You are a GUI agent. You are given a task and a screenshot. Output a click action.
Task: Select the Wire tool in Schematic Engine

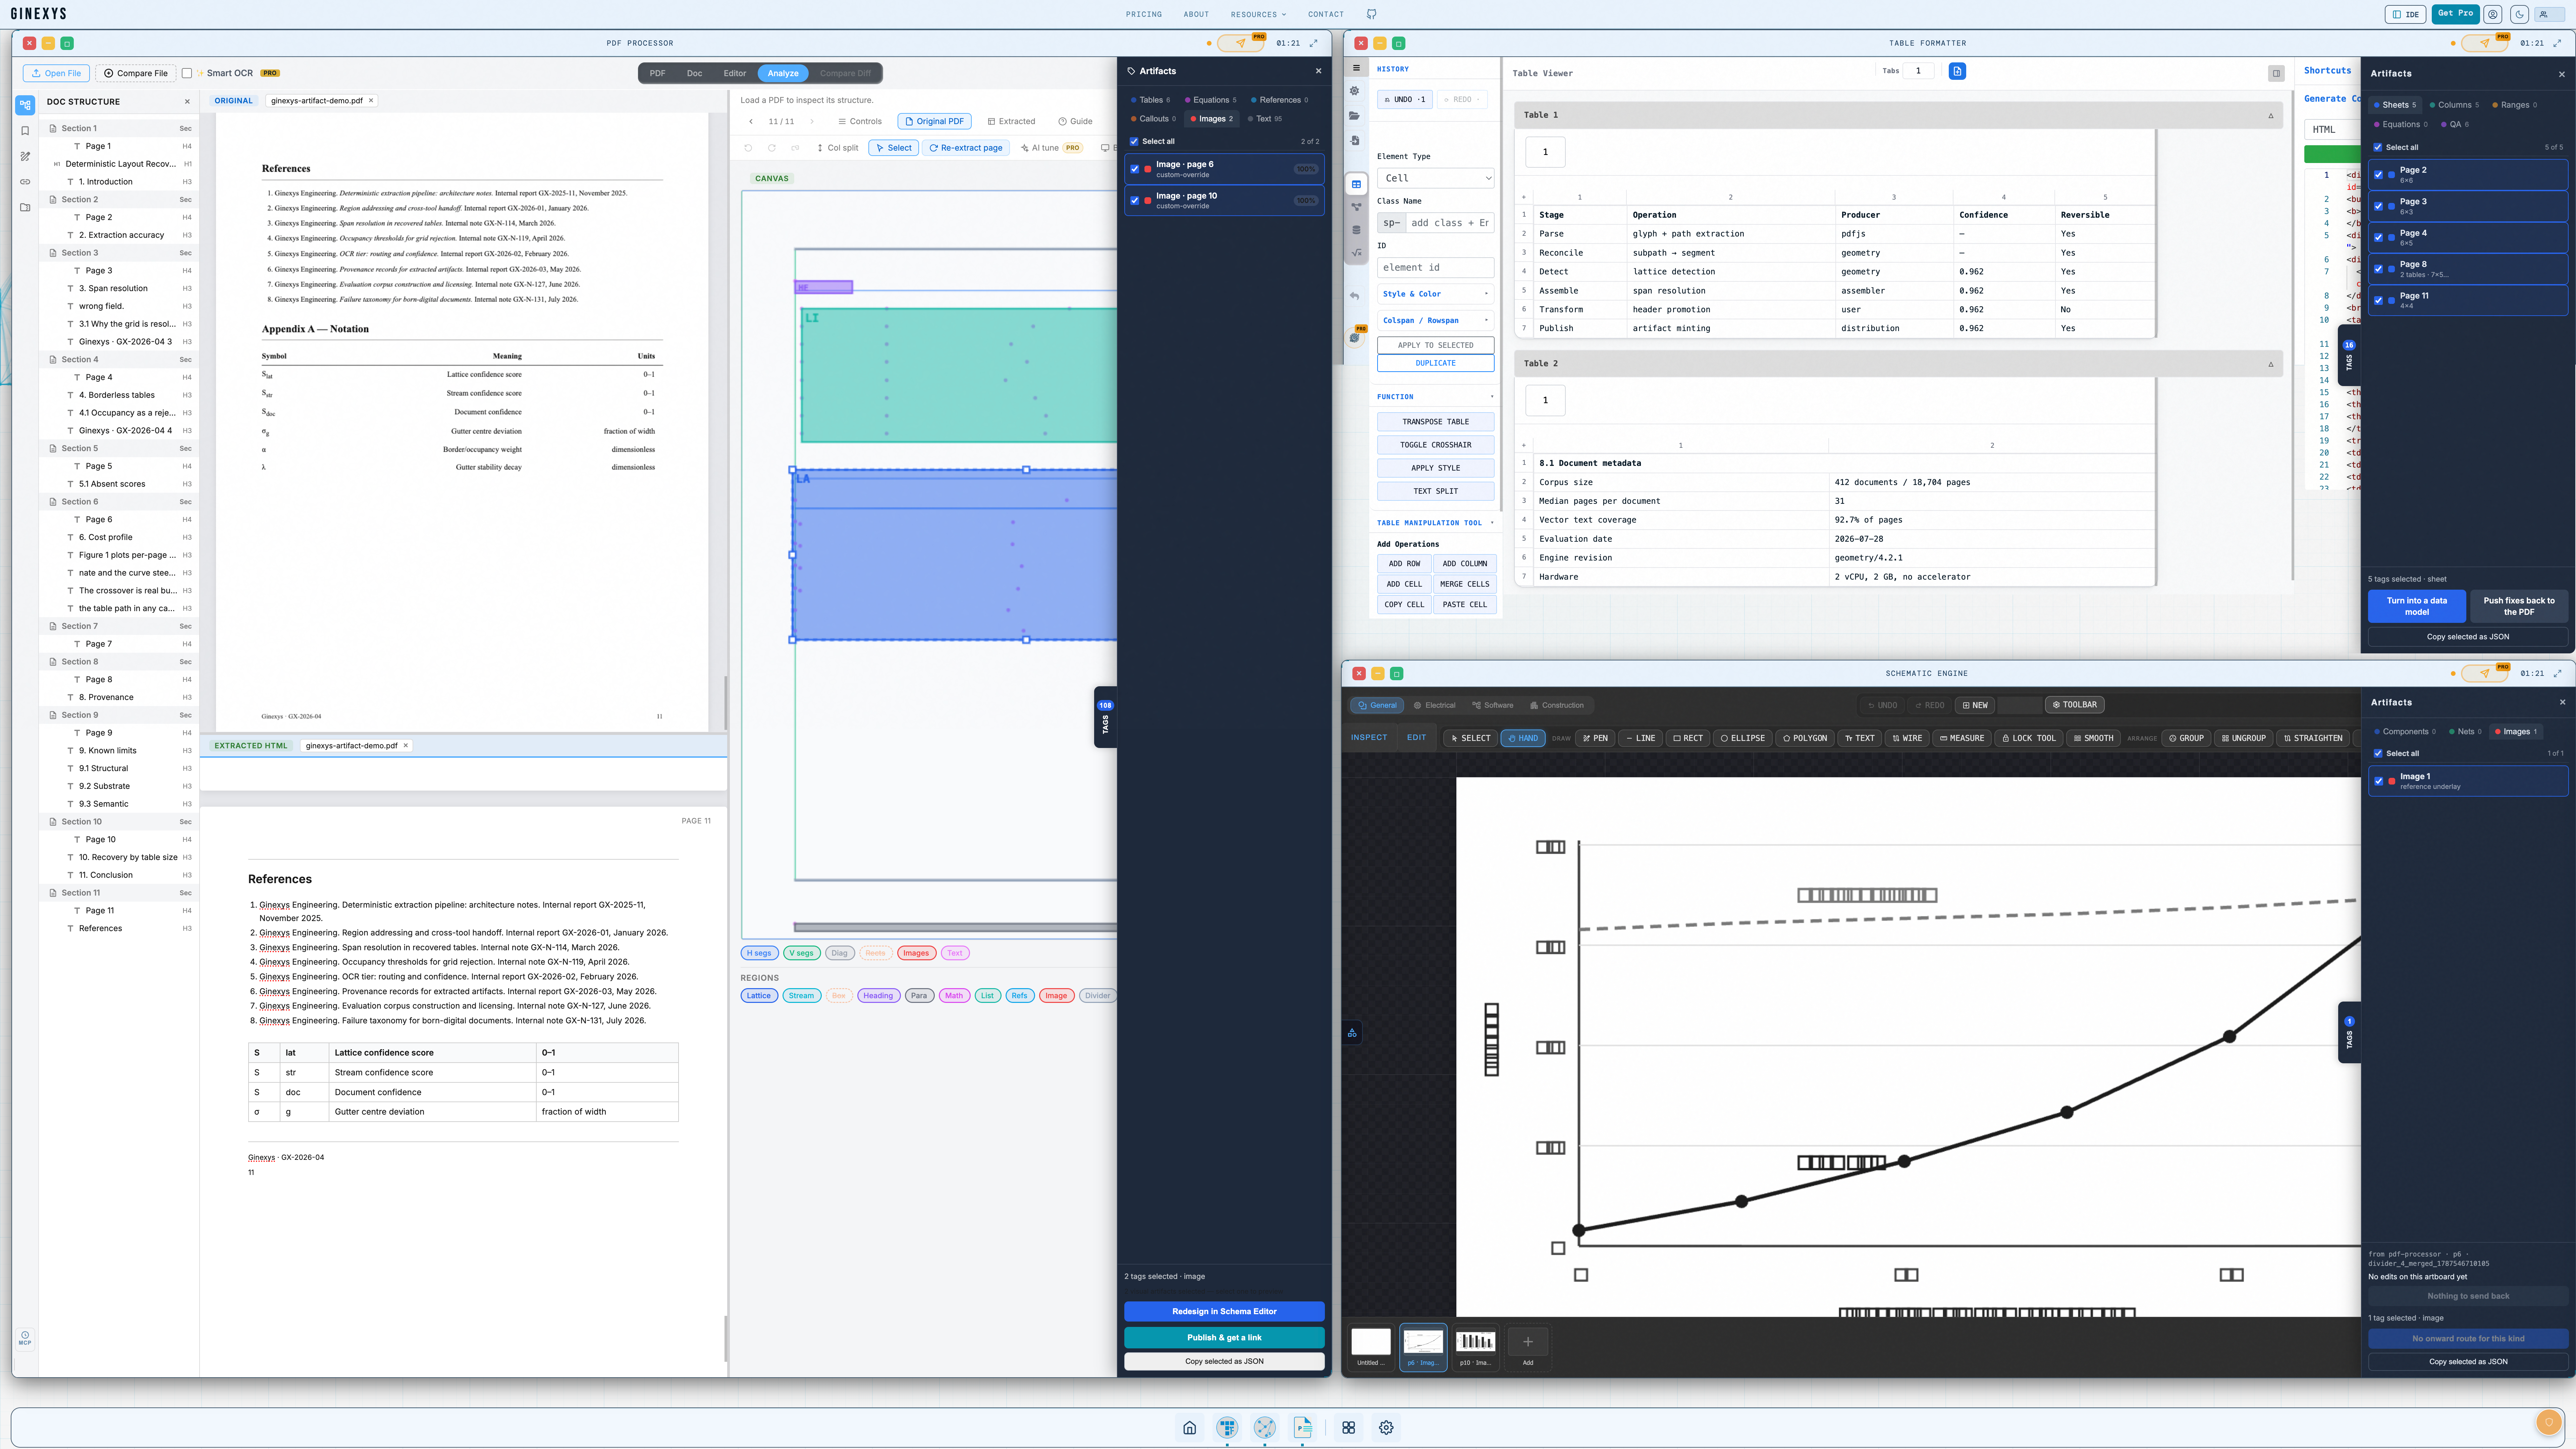(1907, 738)
